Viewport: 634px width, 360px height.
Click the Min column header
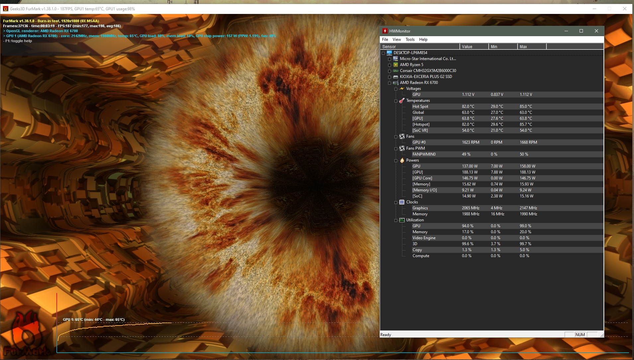coord(503,46)
